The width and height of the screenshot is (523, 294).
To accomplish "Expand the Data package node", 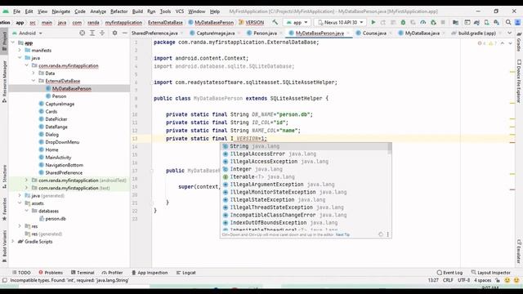I will point(34,73).
